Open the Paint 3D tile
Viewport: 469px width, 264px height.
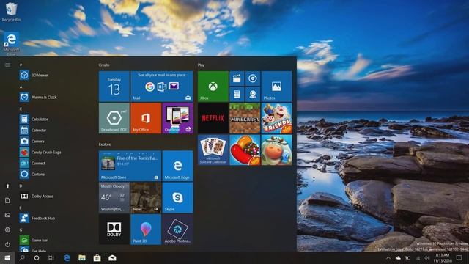click(x=146, y=230)
